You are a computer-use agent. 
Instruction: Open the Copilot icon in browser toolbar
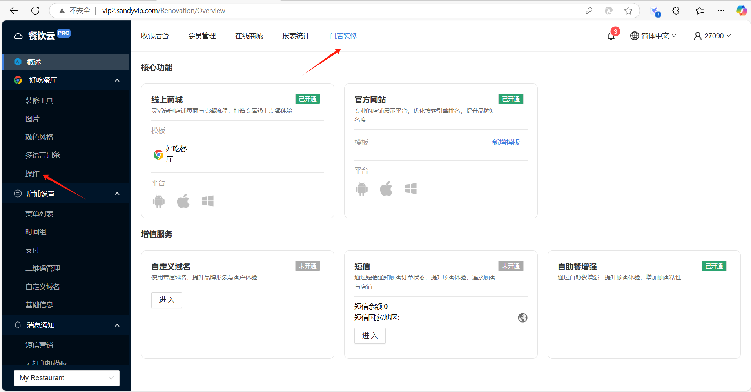pyautogui.click(x=742, y=11)
